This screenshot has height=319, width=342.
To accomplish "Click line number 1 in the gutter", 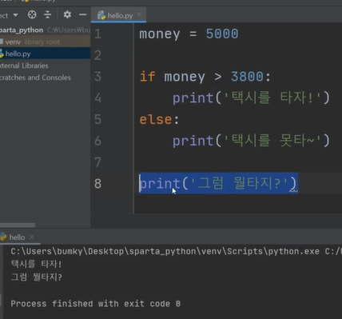I will 97,34.
